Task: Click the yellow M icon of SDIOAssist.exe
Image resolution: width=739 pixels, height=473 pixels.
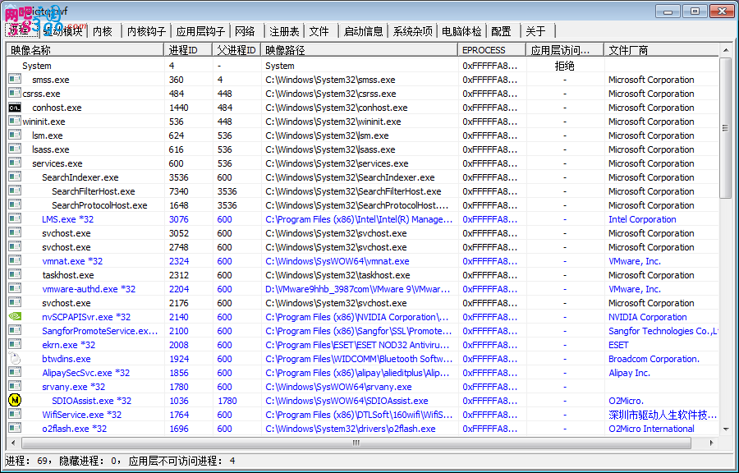Action: click(x=15, y=401)
